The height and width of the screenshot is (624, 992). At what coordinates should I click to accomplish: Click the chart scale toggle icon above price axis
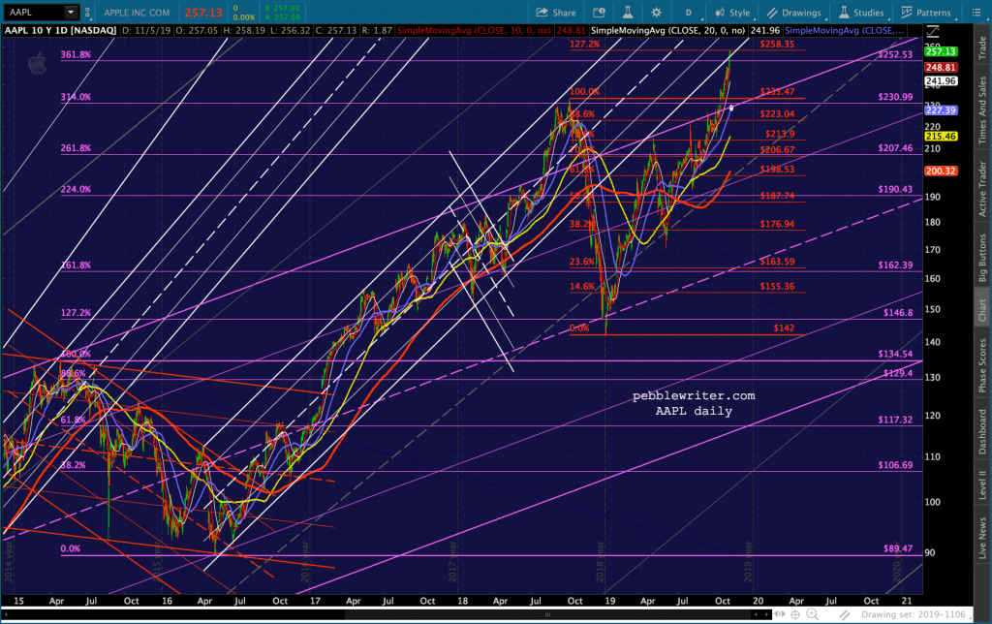coord(933,31)
